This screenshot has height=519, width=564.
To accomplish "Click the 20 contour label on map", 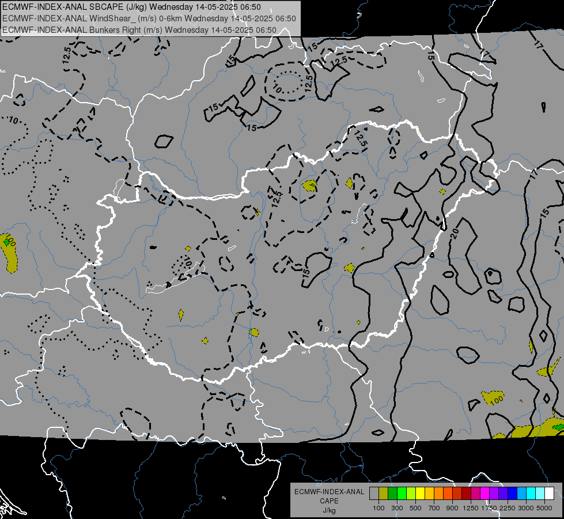I will click(454, 234).
